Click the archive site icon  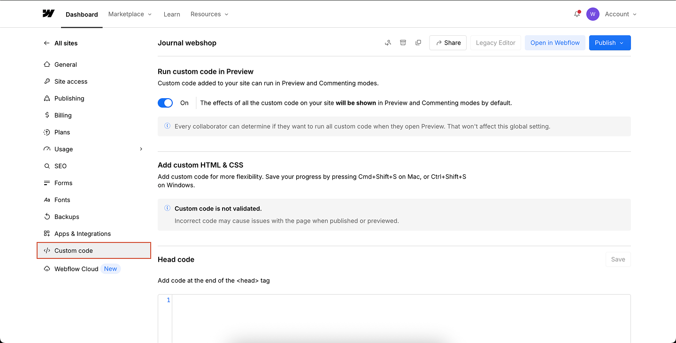403,43
